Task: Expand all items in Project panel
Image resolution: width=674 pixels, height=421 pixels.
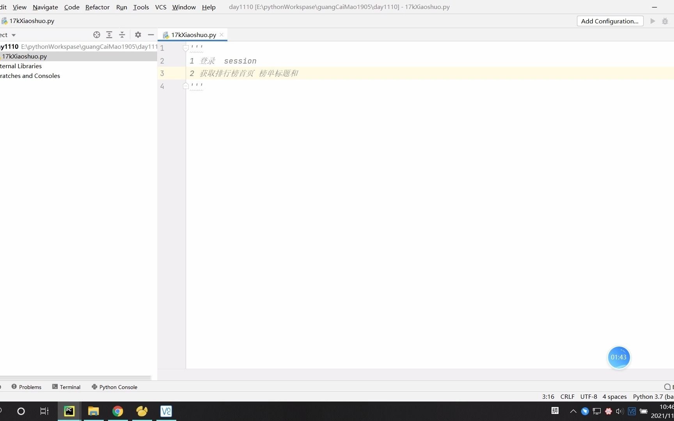Action: pyautogui.click(x=109, y=35)
